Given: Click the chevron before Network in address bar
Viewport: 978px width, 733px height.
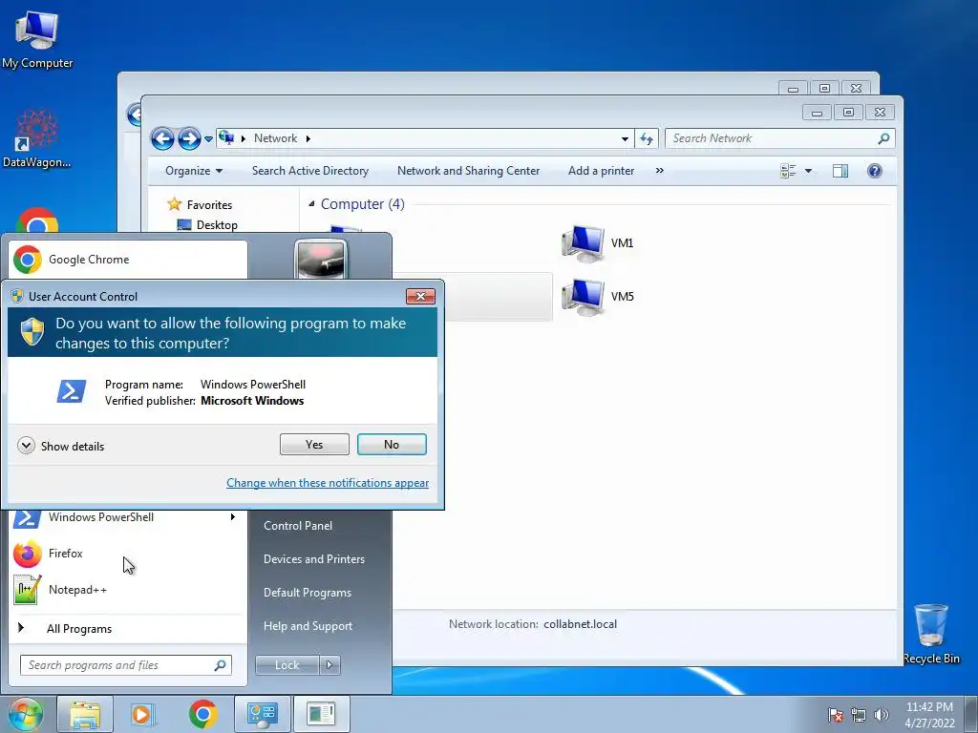Looking at the screenshot, I should pos(244,138).
